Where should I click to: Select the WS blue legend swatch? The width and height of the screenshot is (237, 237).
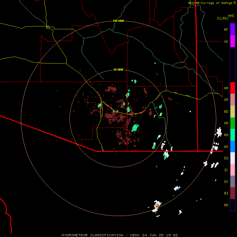click(233, 146)
